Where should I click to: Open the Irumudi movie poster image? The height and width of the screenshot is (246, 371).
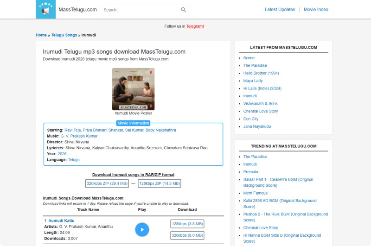[x=133, y=89]
